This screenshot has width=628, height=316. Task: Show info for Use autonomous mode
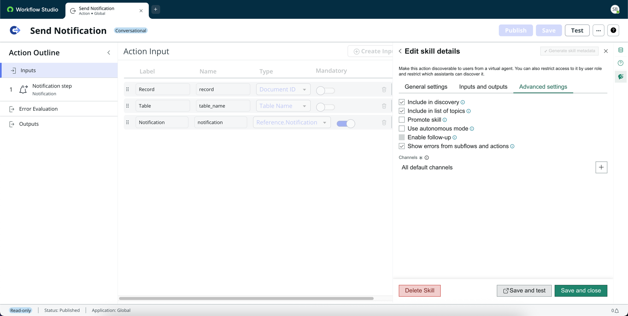point(472,129)
